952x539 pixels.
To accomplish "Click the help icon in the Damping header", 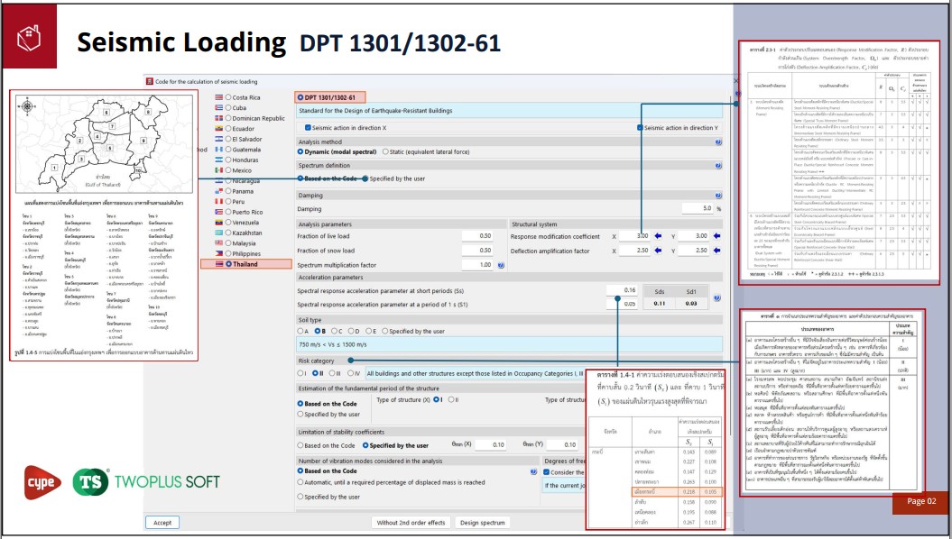I will click(718, 195).
